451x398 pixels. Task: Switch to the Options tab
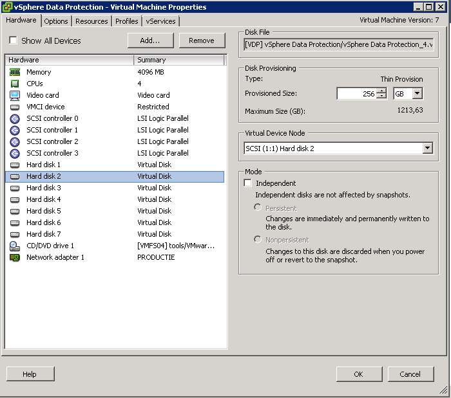tap(56, 21)
